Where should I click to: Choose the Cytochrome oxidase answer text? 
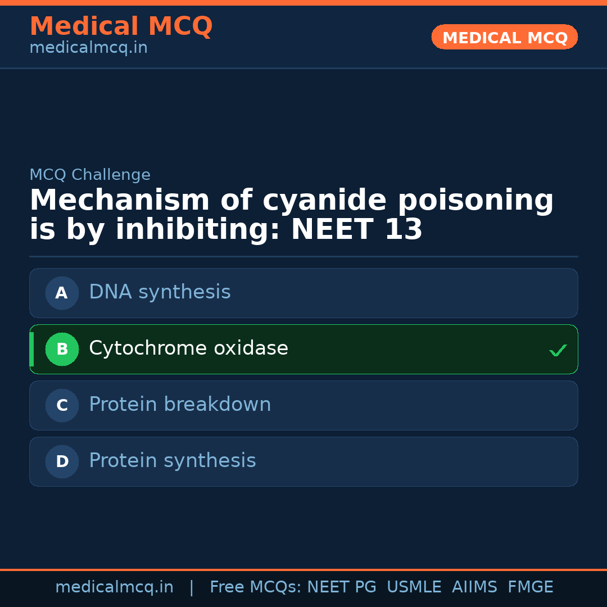point(188,348)
